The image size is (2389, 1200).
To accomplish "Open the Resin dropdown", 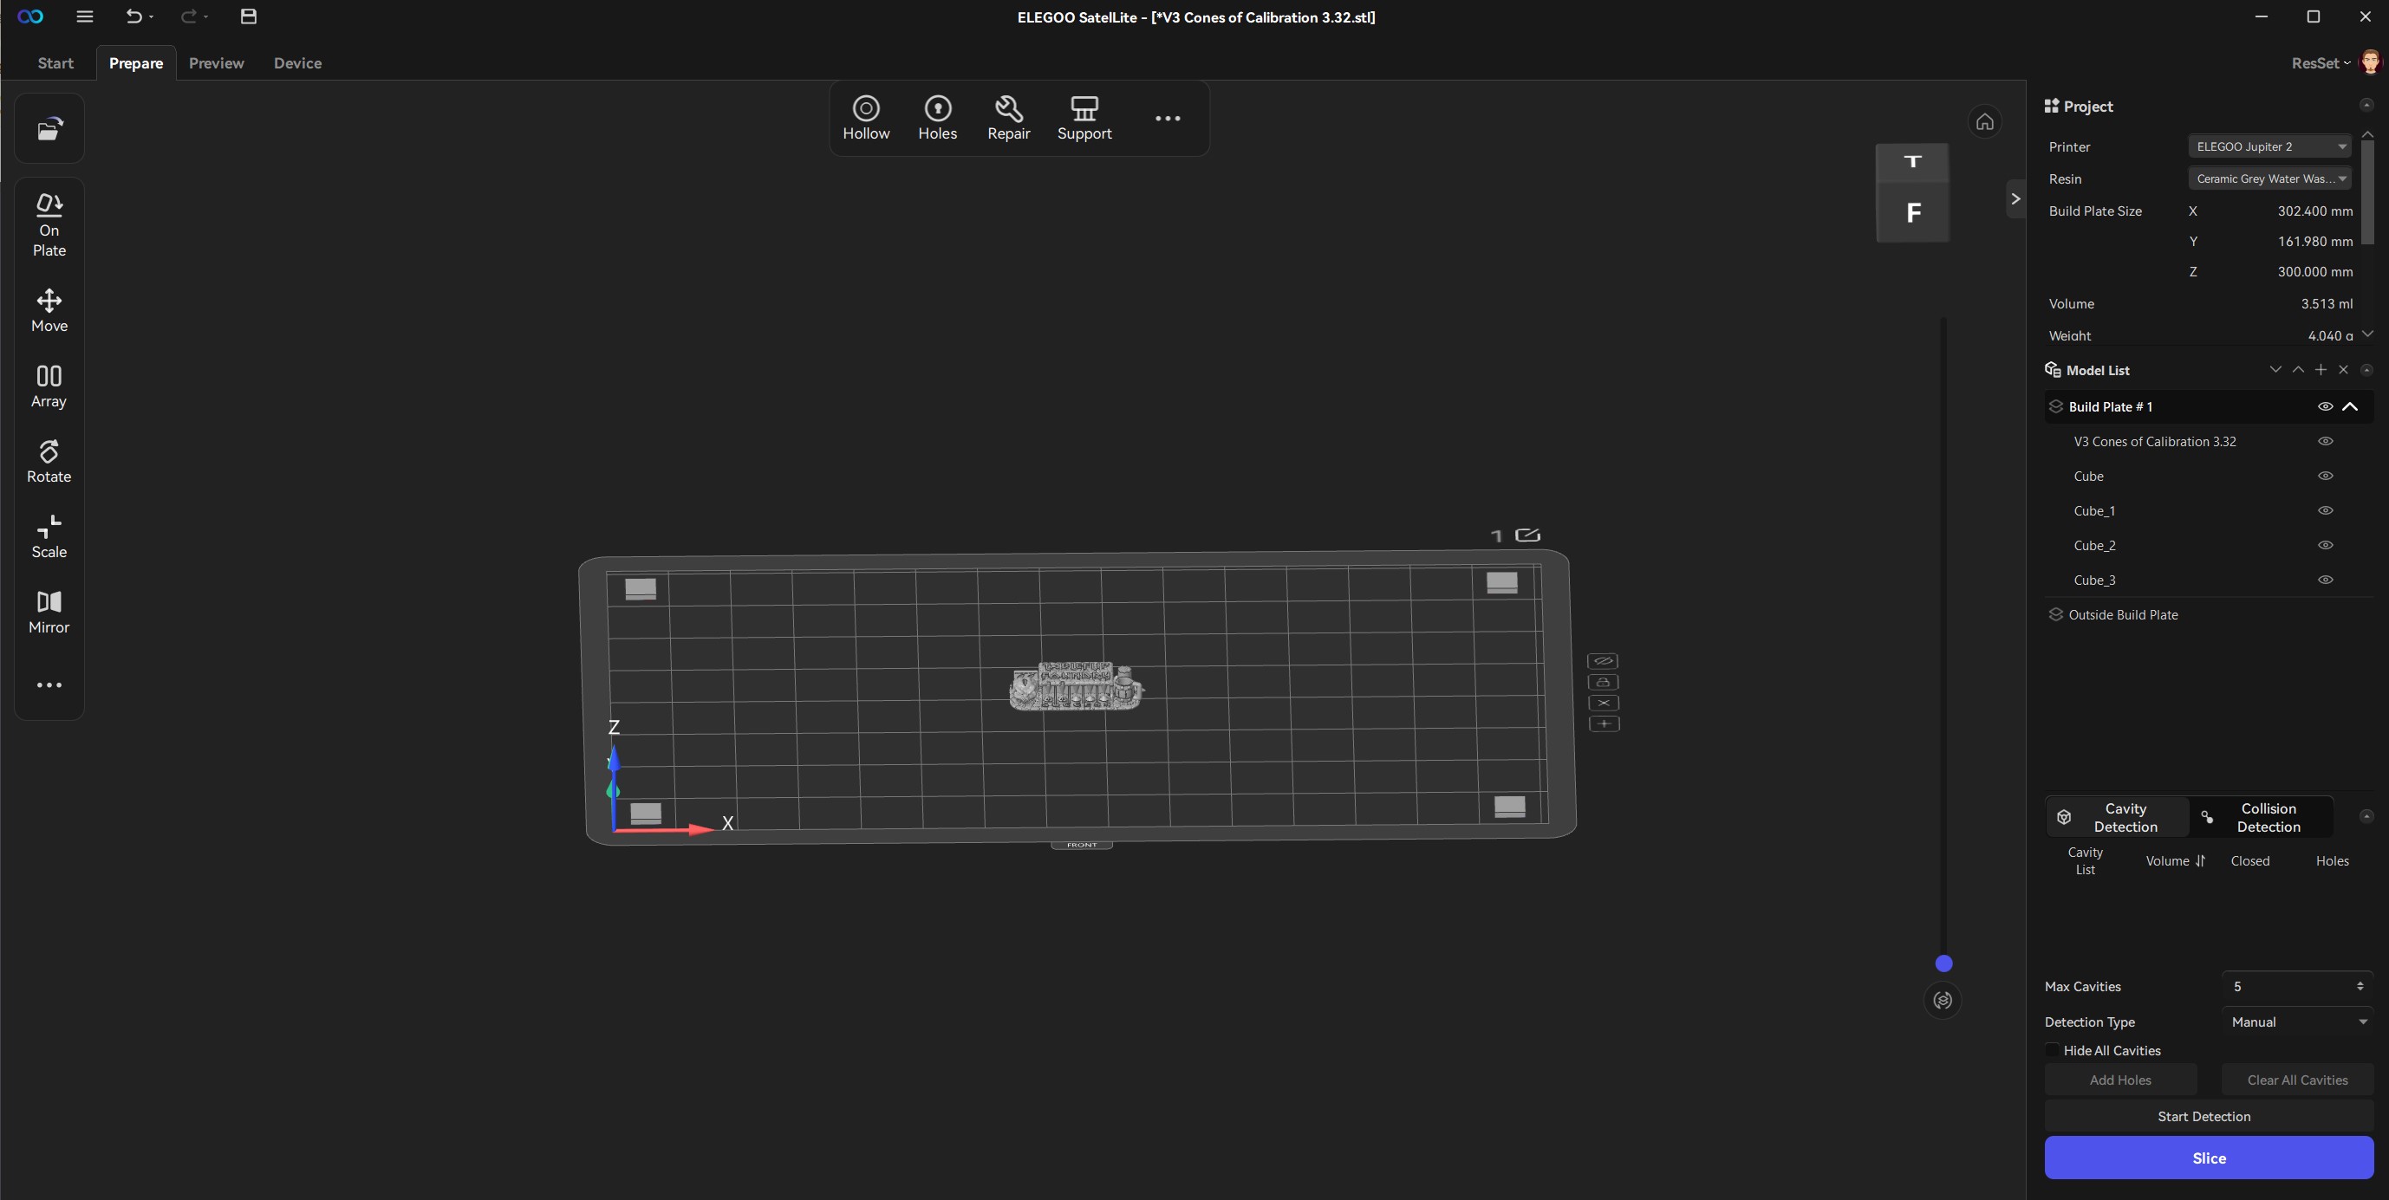I will pyautogui.click(x=2270, y=178).
